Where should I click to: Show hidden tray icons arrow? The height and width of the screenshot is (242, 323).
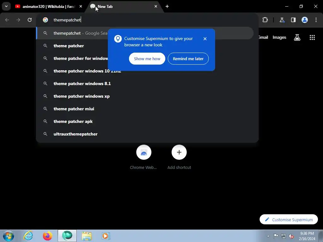[268, 236]
